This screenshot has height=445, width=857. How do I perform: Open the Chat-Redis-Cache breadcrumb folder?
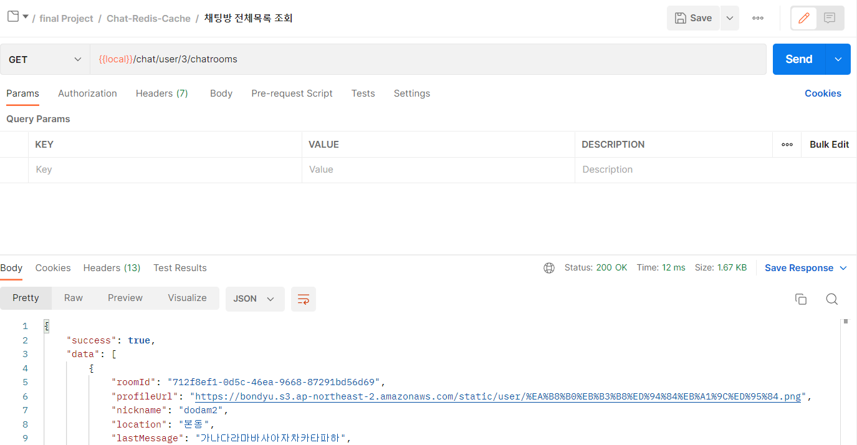point(148,18)
